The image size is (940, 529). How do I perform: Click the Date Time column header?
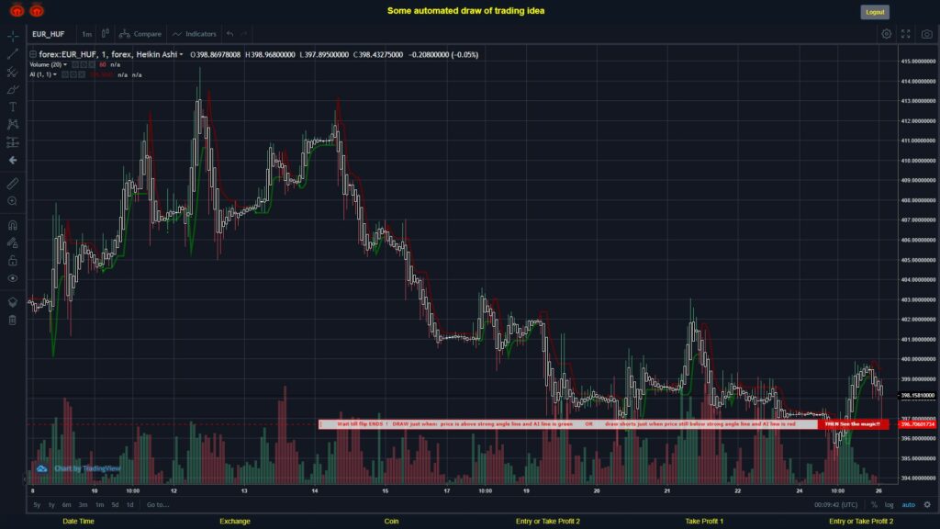pos(79,522)
